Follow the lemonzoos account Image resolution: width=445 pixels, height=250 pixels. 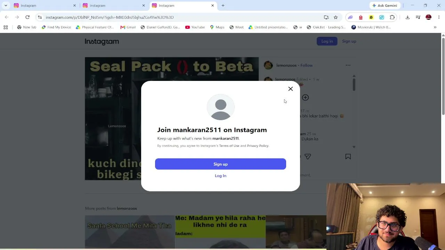pyautogui.click(x=307, y=65)
